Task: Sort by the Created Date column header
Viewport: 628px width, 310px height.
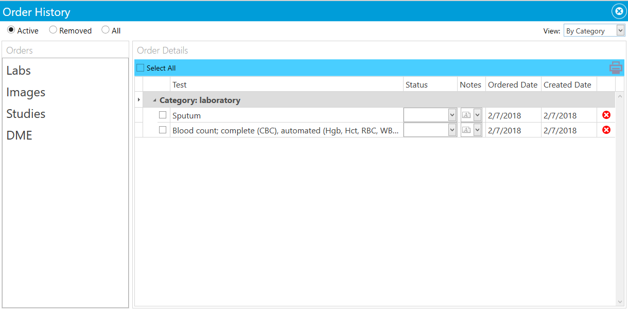Action: [568, 84]
